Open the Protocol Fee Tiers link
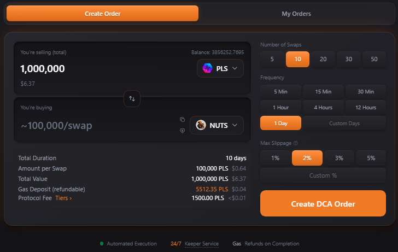The width and height of the screenshot is (398, 252). [63, 198]
